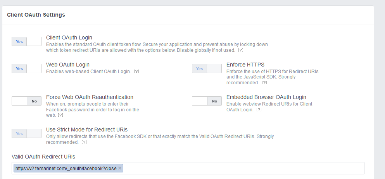Viewport: 385px width, 179px height.
Task: Click the 'Valid OAuth Redirect URIs' field label
Action: [43, 157]
